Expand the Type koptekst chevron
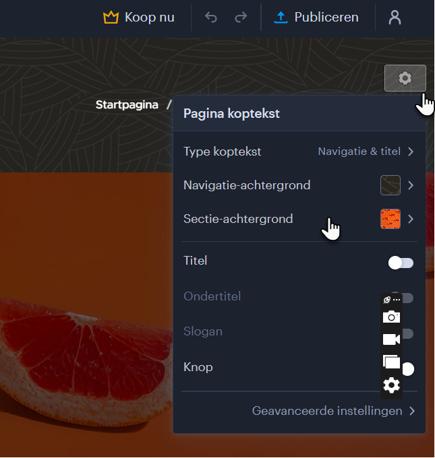 point(411,152)
